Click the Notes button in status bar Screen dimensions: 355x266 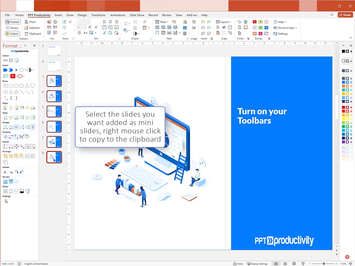[x=238, y=264]
